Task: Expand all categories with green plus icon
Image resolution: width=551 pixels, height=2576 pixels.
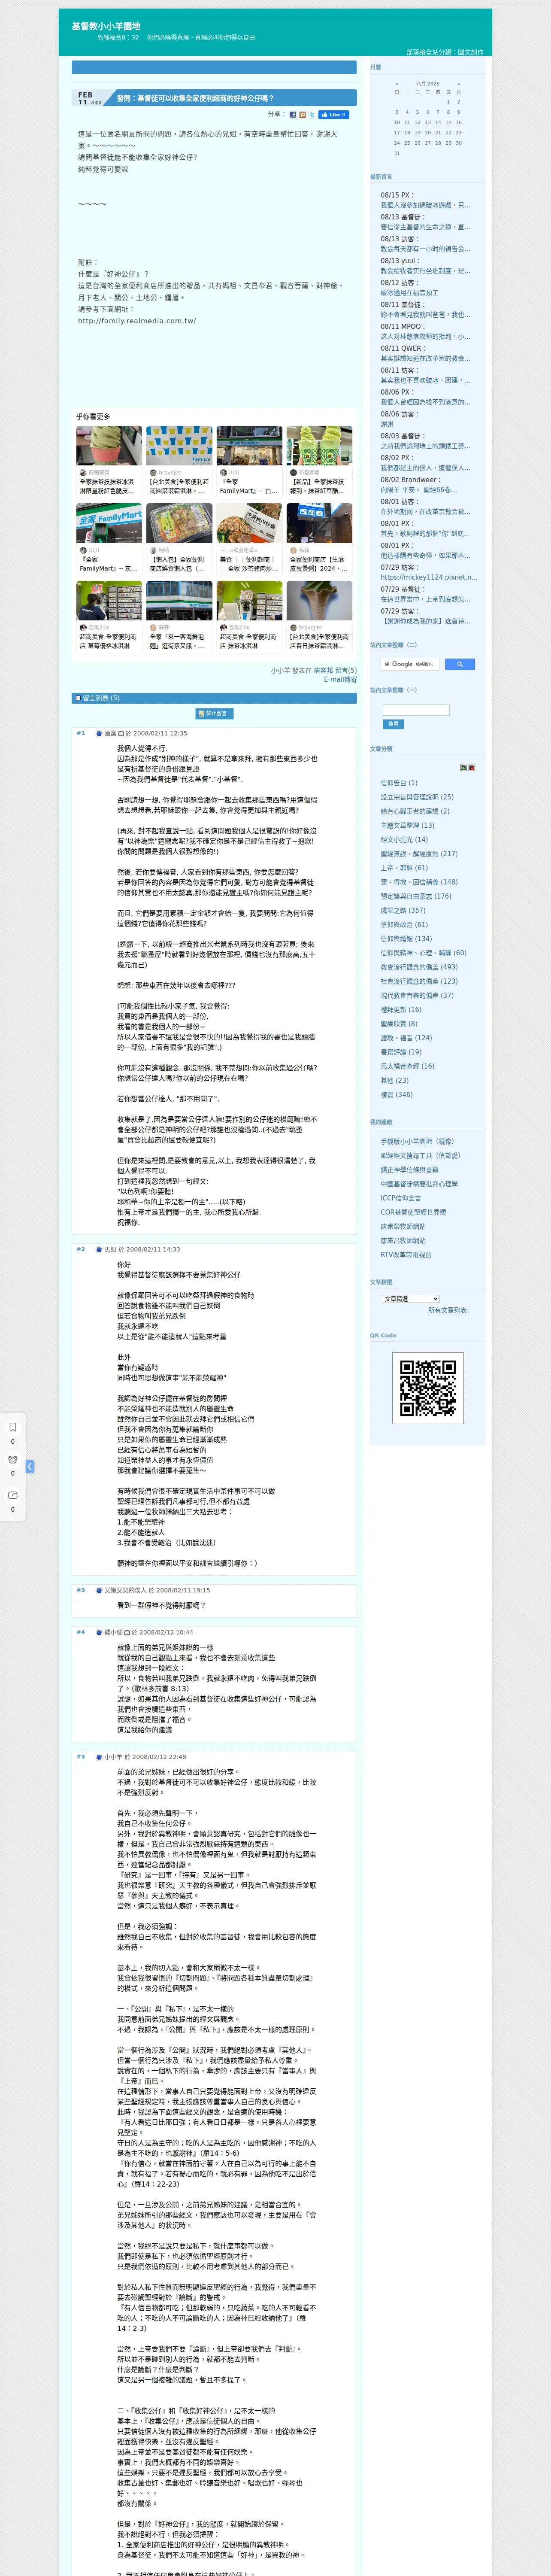Action: pyautogui.click(x=463, y=768)
